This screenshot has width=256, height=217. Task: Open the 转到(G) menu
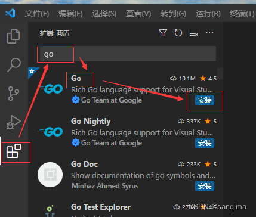(x=173, y=14)
